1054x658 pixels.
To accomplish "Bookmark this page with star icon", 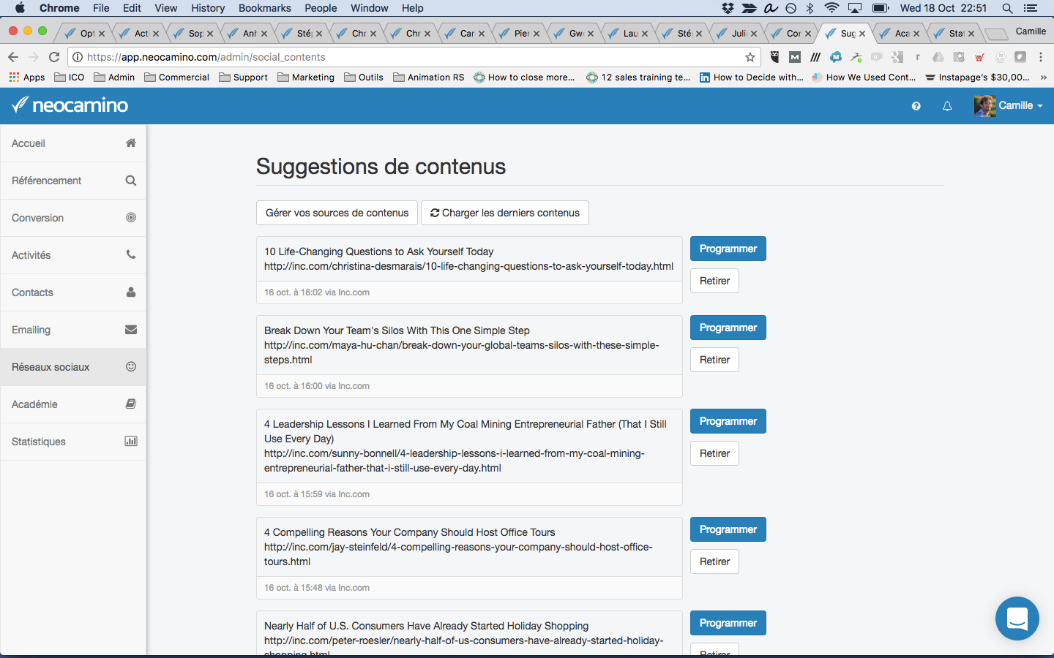I will [x=750, y=57].
